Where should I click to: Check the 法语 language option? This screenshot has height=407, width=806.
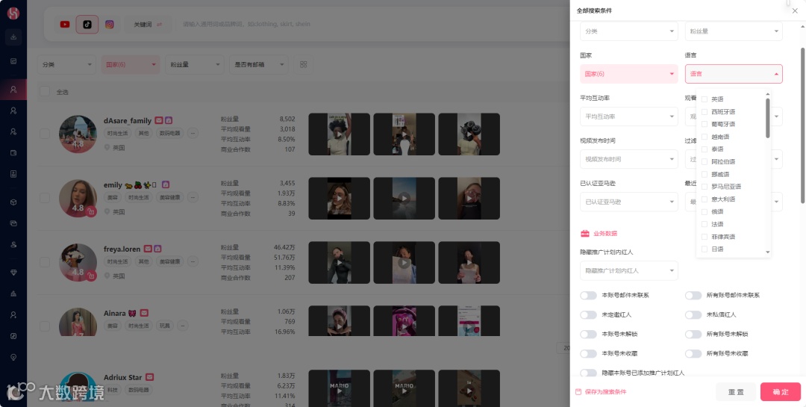tap(705, 224)
